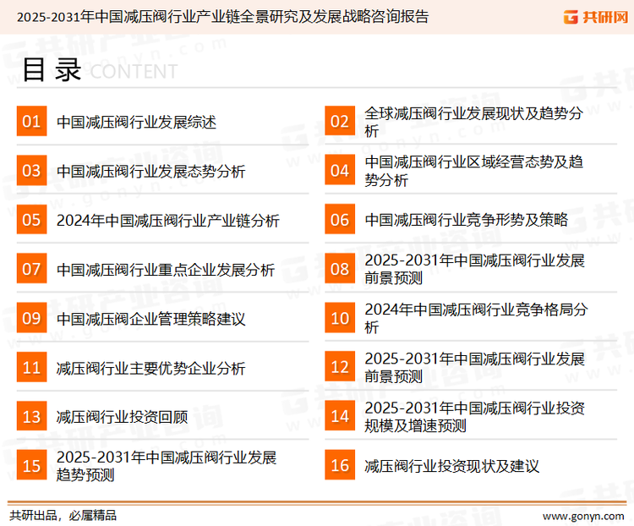The width and height of the screenshot is (634, 526).
Task: Select the orange 05 chapter badge
Action: [31, 220]
